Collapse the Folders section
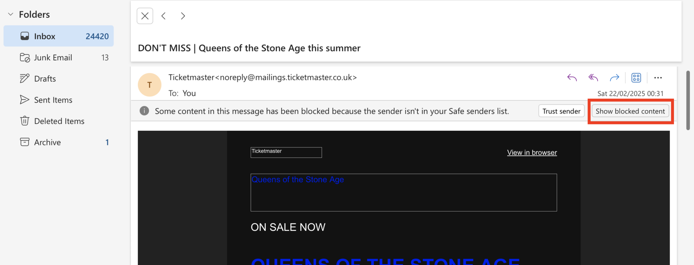 pos(11,14)
